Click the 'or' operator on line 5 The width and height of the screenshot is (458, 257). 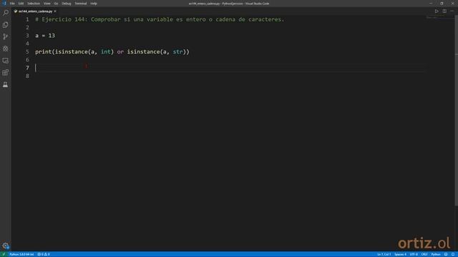[120, 52]
